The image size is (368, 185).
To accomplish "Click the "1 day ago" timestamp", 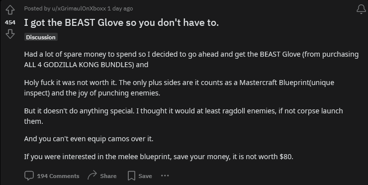I will coord(120,8).
